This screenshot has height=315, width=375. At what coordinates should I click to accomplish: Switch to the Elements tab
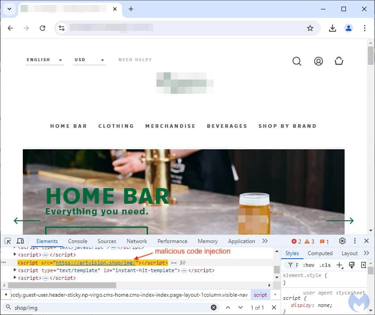coord(47,241)
